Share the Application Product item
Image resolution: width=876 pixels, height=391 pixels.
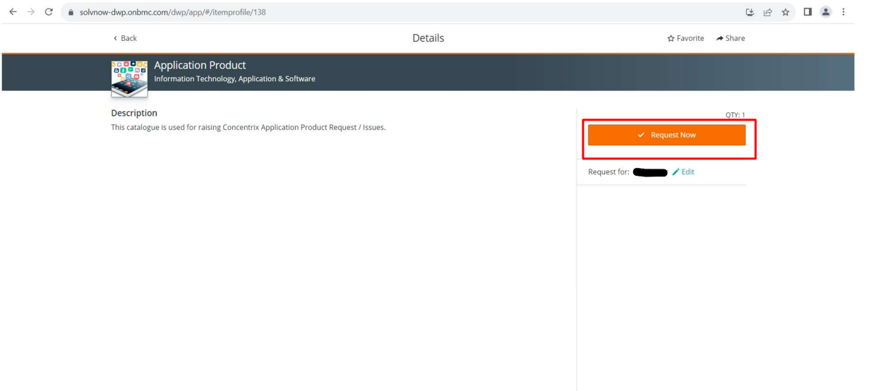(x=730, y=38)
